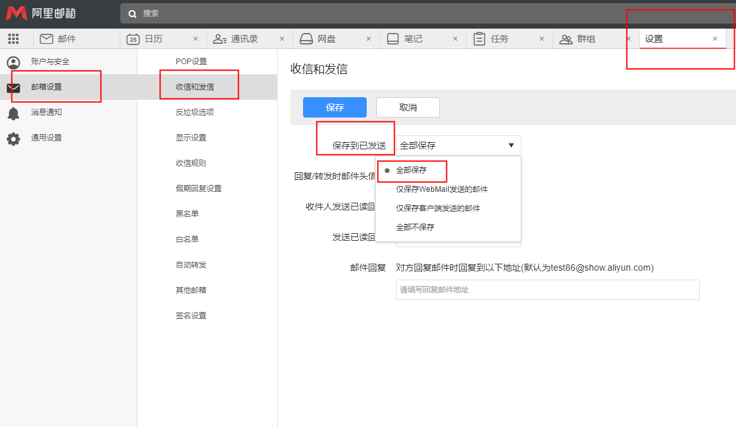Click the contacts icon for 通讯录
736x427 pixels.
220,39
